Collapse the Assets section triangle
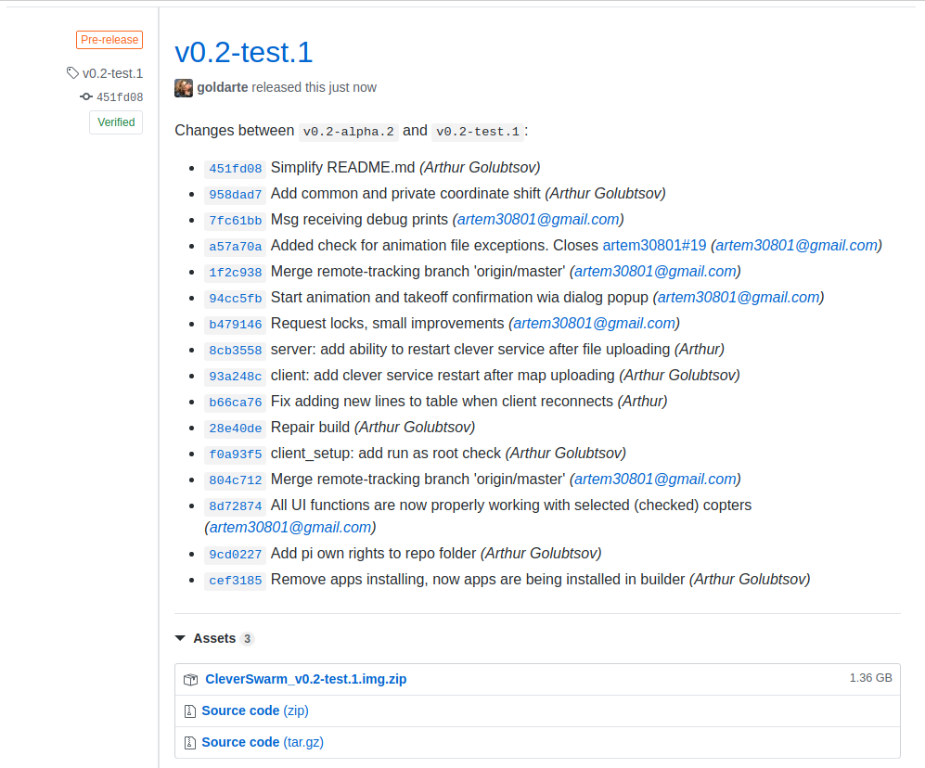 pos(180,639)
